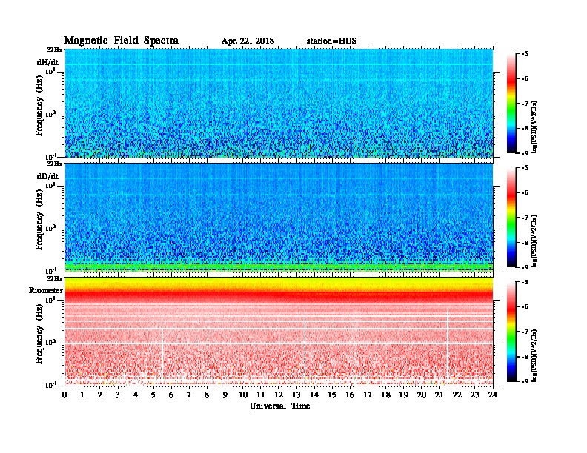587x453 pixels.
Task: Click the "Magnetic Field Spectra" title
Action: tap(122, 41)
